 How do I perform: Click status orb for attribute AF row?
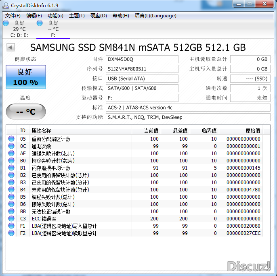[x=11, y=153]
